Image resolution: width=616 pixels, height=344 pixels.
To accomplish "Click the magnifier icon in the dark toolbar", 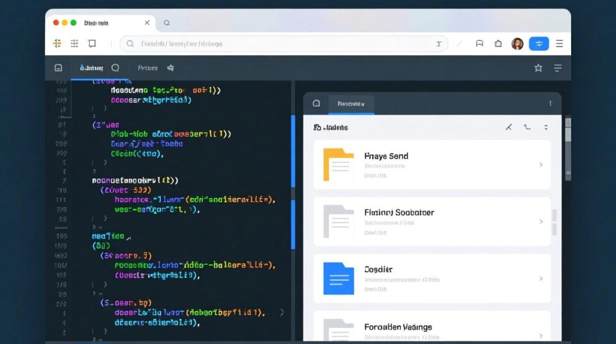I will [115, 68].
